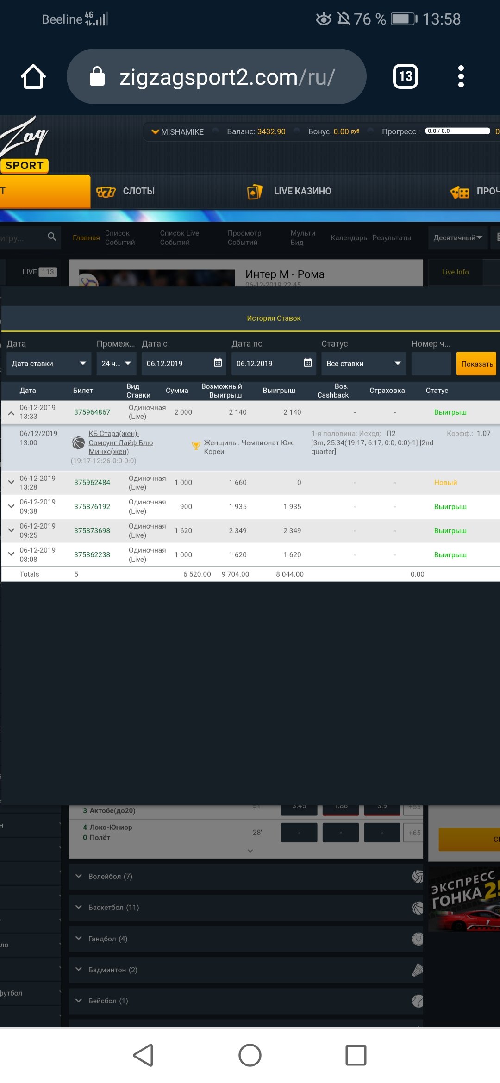Tap the browser home icon

[x=33, y=76]
